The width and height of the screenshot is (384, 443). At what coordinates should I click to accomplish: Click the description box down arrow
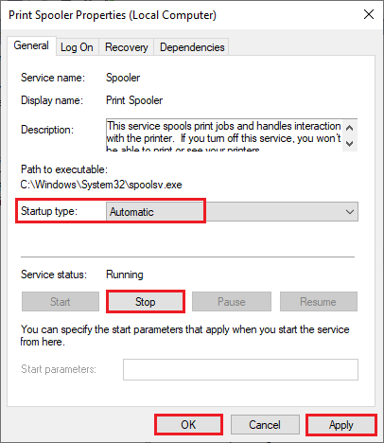(x=349, y=144)
